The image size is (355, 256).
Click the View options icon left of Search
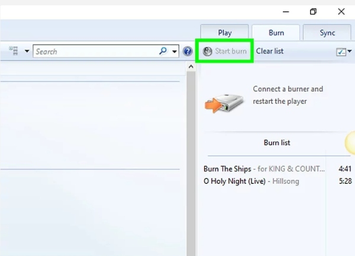point(13,51)
